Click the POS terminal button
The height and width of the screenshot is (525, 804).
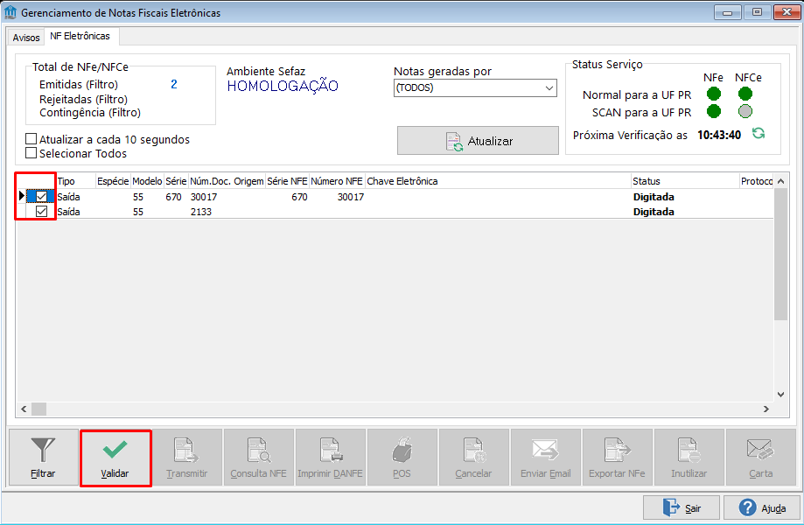[402, 458]
